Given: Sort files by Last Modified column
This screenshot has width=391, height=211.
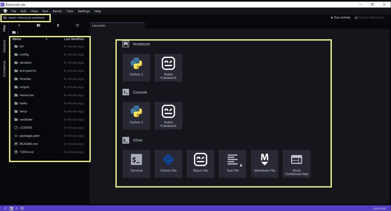Looking at the screenshot, I should click(74, 39).
